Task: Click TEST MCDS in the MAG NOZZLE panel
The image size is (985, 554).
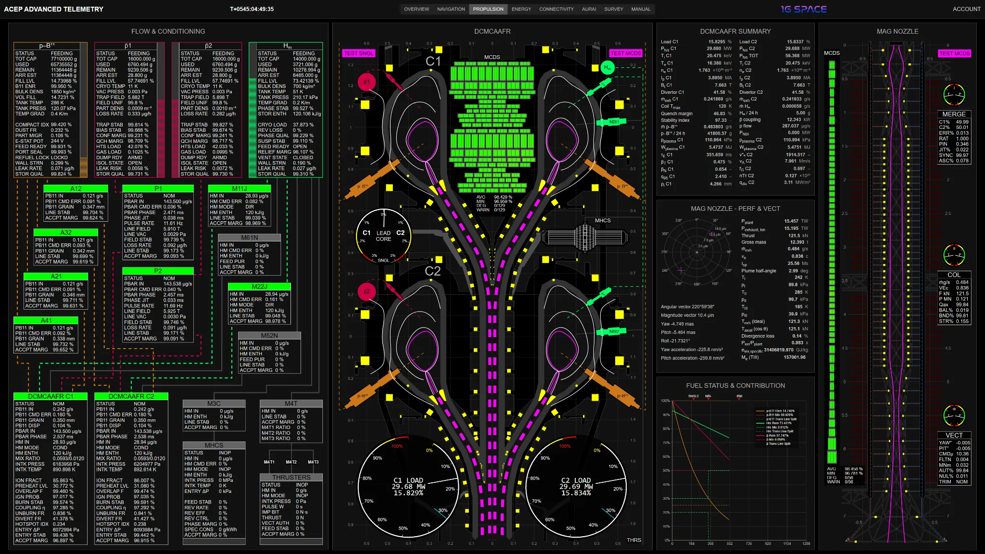Action: 955,53
